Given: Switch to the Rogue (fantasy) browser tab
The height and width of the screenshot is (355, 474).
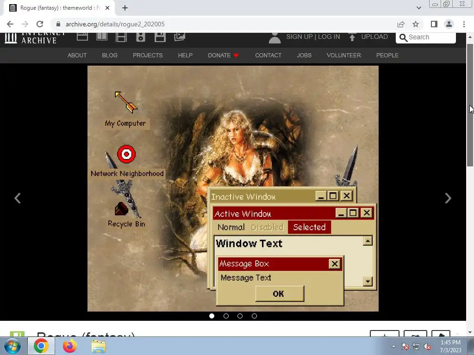Looking at the screenshot, I should tap(59, 8).
